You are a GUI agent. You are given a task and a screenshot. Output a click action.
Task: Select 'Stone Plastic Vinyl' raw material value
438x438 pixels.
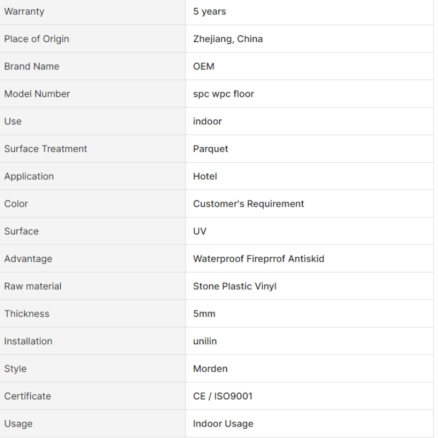point(235,286)
